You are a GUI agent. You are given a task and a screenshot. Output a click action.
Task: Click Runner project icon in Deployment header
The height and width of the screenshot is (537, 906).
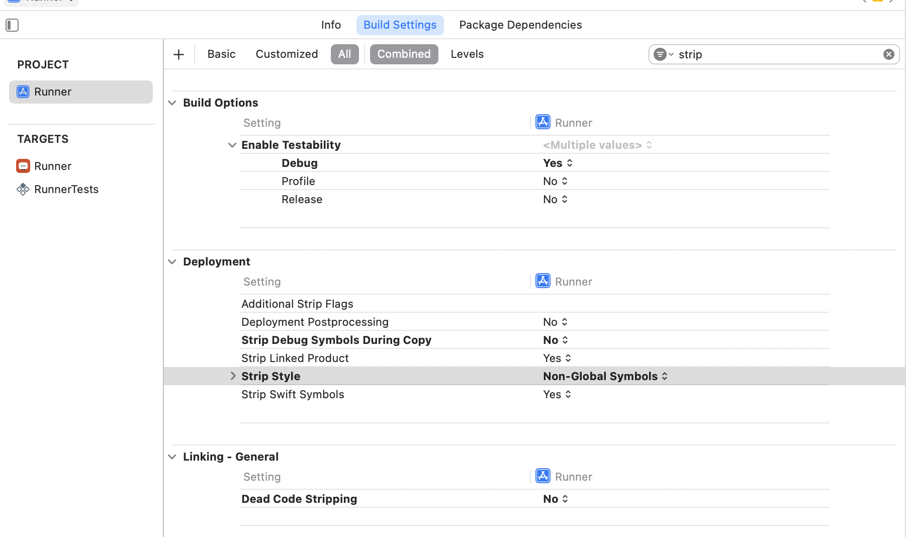click(542, 281)
